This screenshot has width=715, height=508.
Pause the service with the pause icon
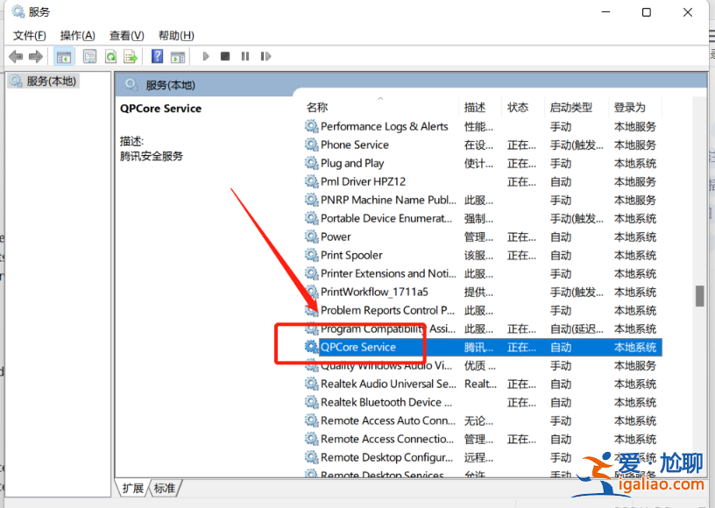point(246,55)
